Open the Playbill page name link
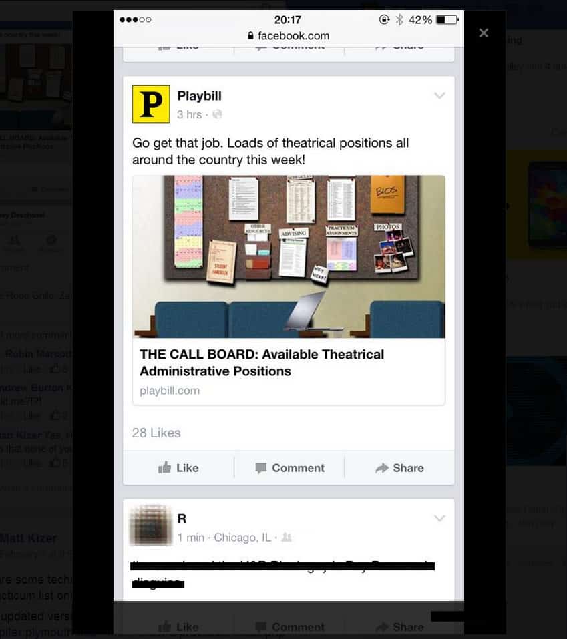Image resolution: width=567 pixels, height=639 pixels. [199, 95]
